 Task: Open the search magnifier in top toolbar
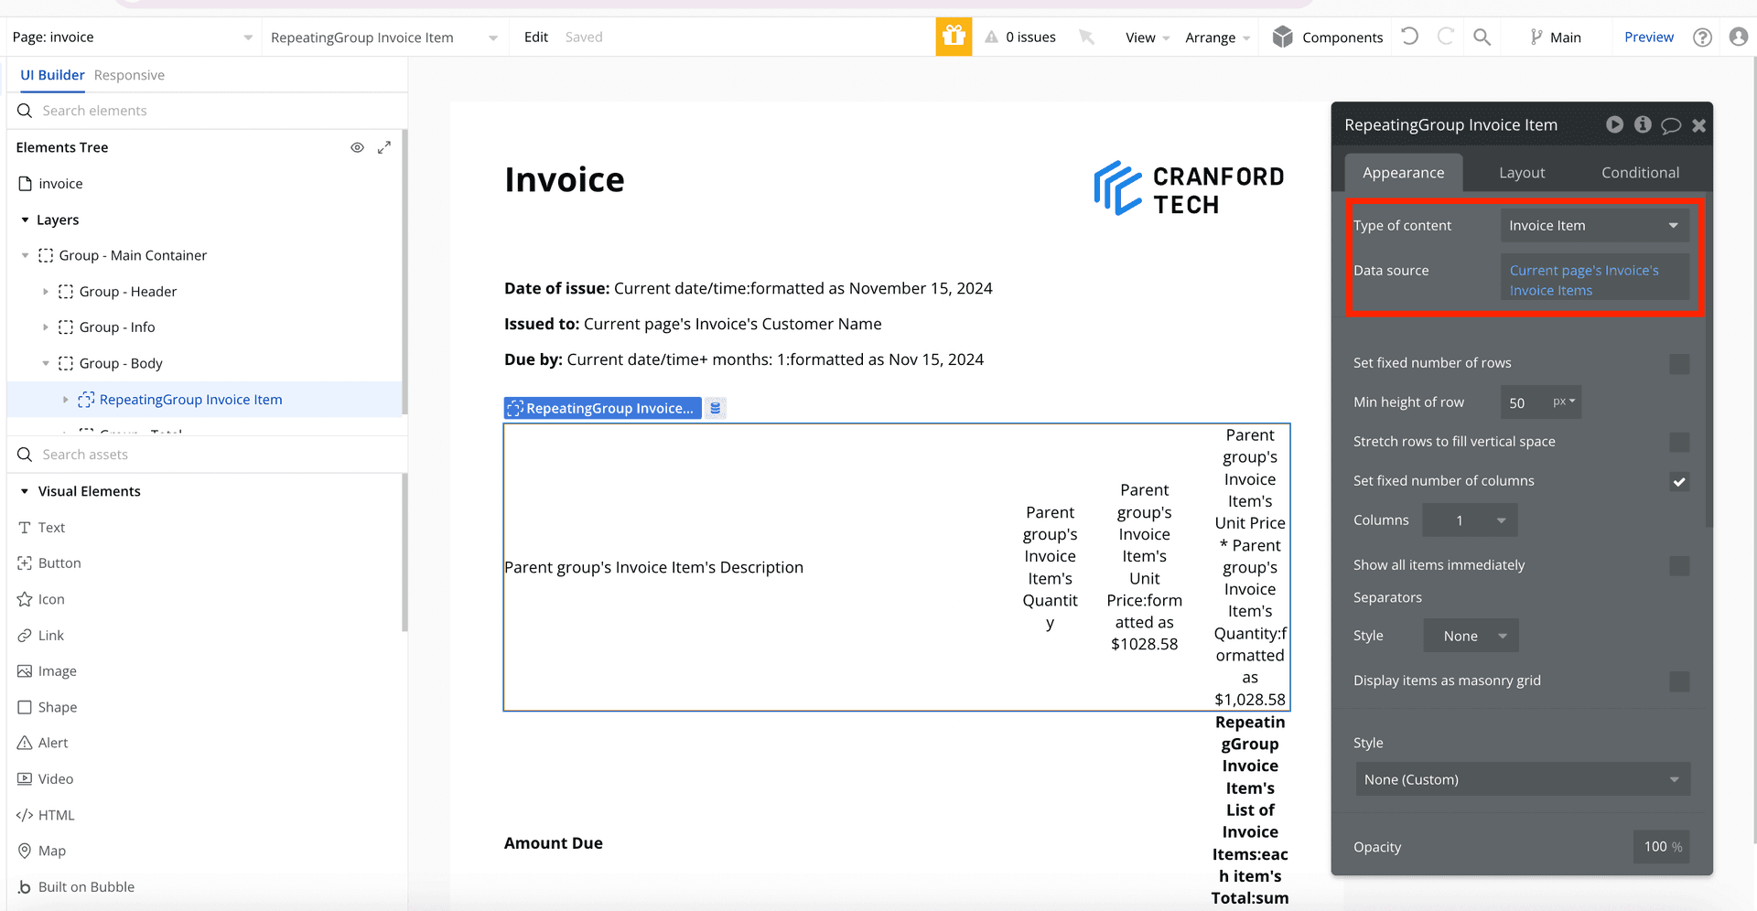coord(1482,37)
